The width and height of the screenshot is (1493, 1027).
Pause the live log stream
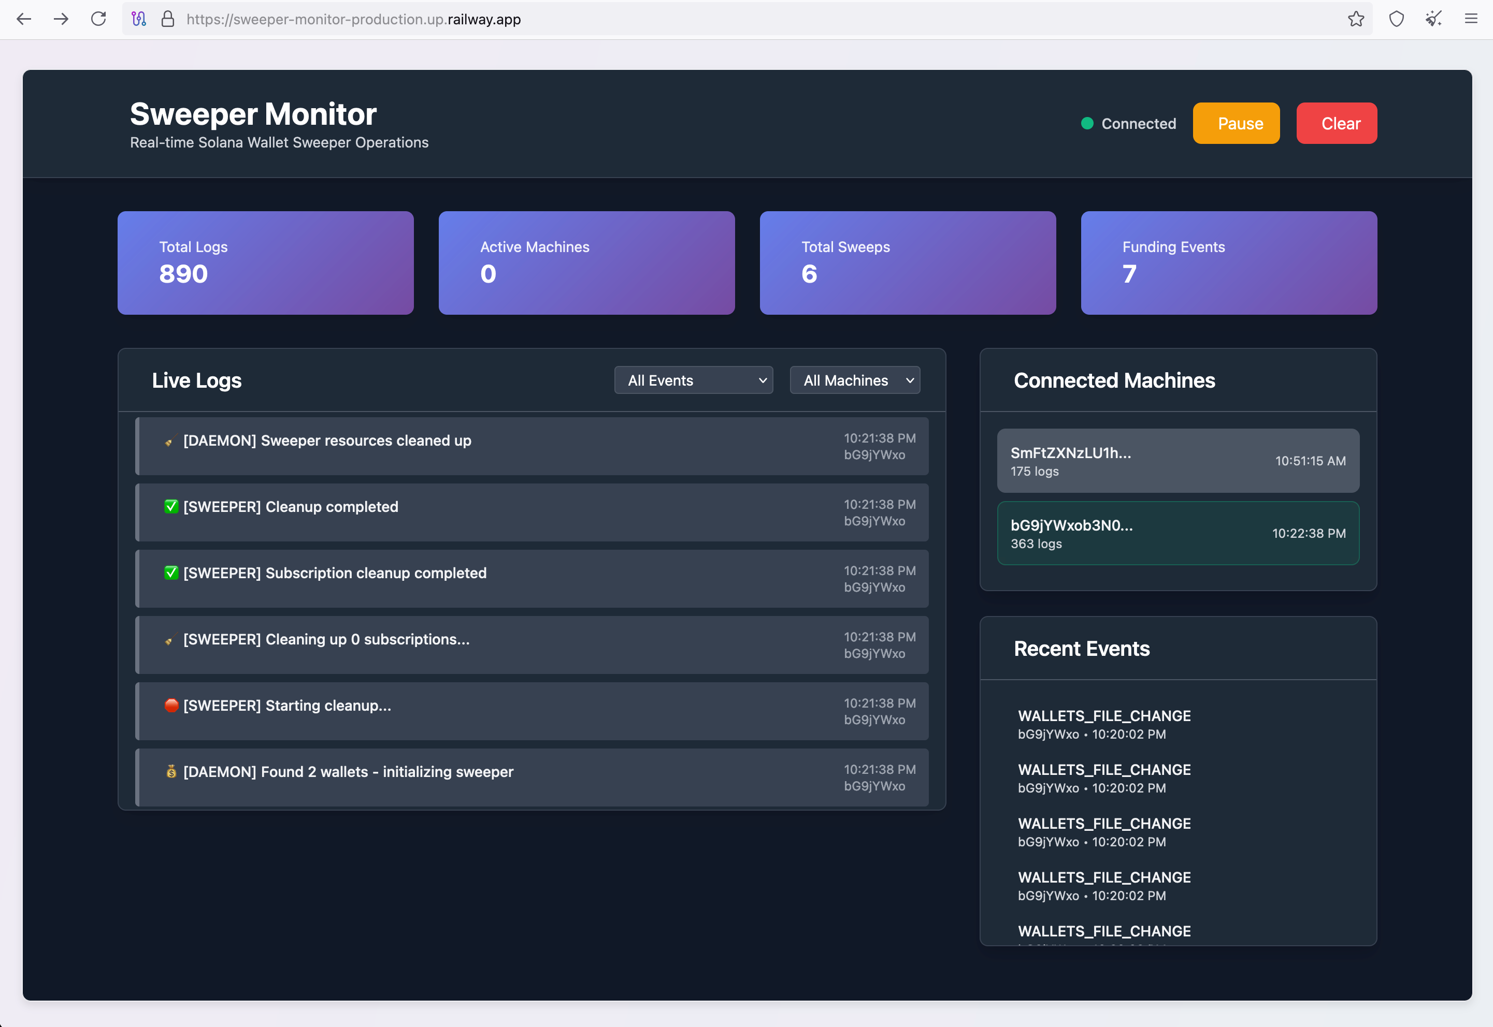click(x=1236, y=124)
